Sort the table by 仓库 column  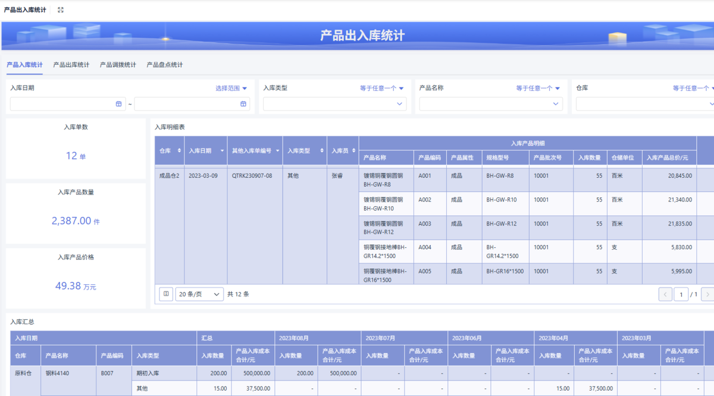179,151
